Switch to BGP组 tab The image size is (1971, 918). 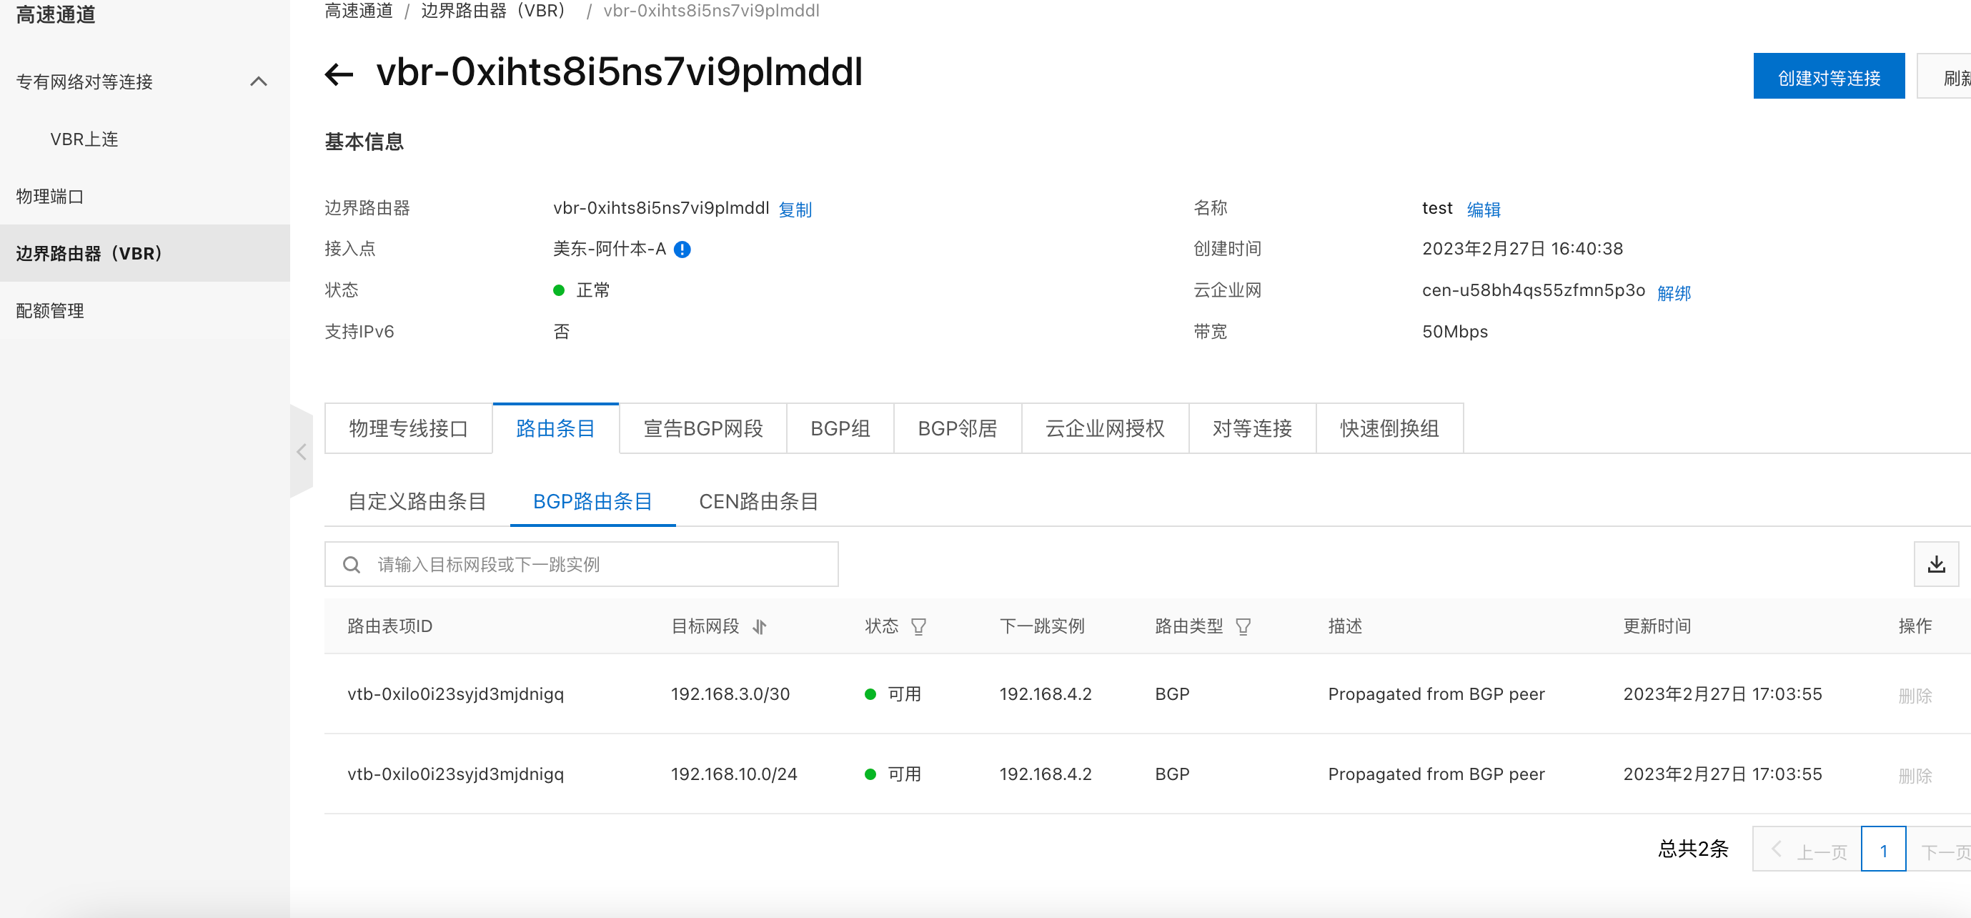coord(840,429)
